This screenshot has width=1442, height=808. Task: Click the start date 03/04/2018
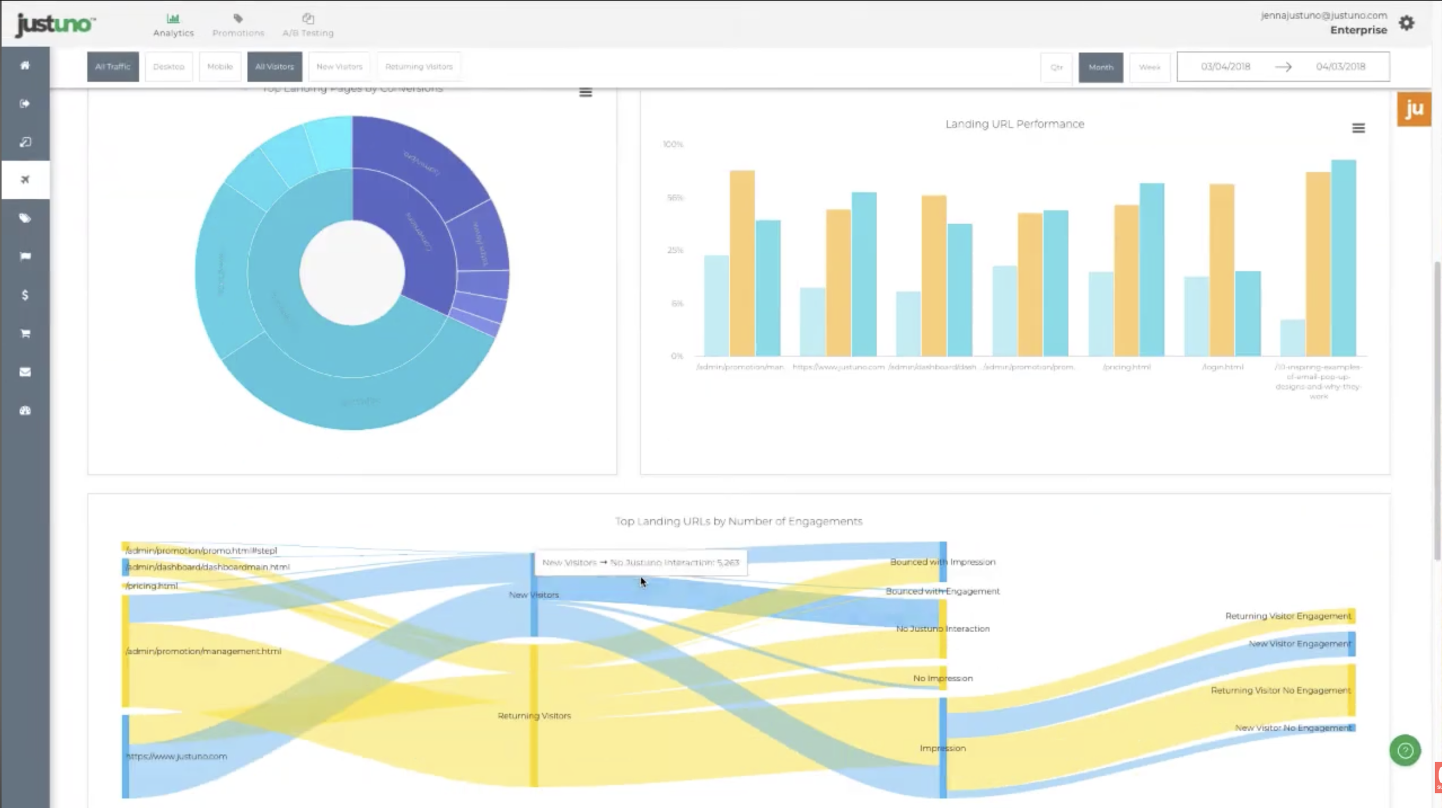(x=1225, y=67)
